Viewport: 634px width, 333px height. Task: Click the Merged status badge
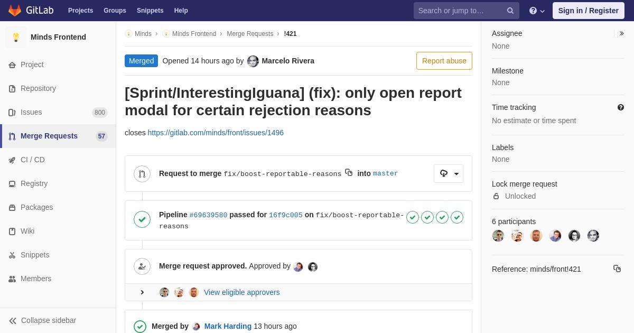[141, 61]
